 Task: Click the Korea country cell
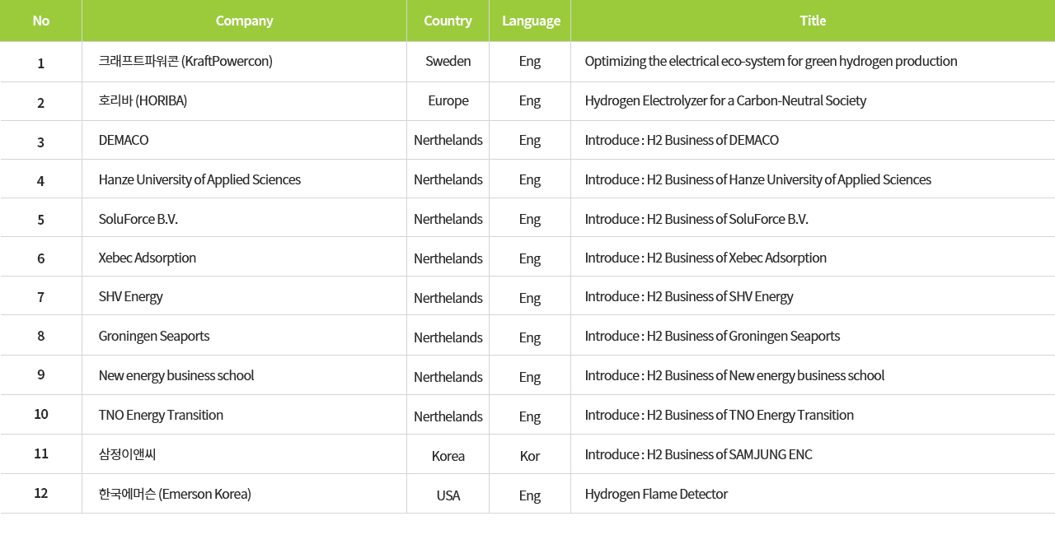(x=448, y=456)
